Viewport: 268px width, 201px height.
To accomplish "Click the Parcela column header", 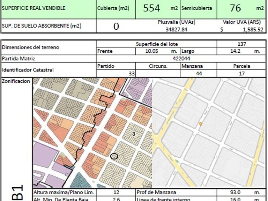I will click(242, 66).
